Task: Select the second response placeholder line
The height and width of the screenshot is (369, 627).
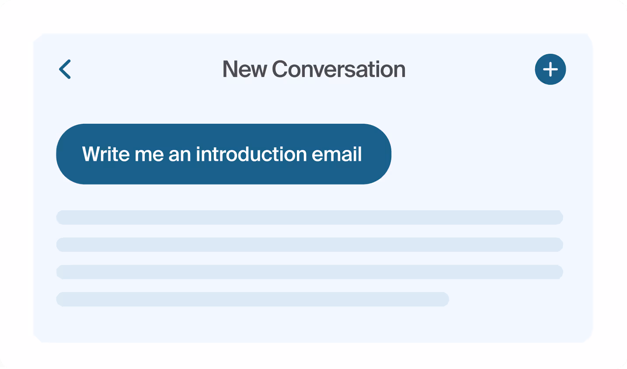Action: click(x=310, y=244)
